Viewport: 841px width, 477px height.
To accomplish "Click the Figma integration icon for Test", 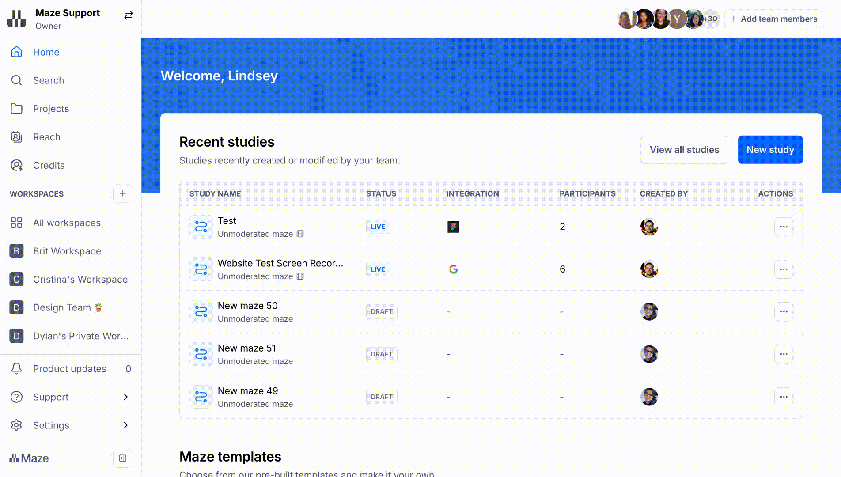I will click(453, 227).
